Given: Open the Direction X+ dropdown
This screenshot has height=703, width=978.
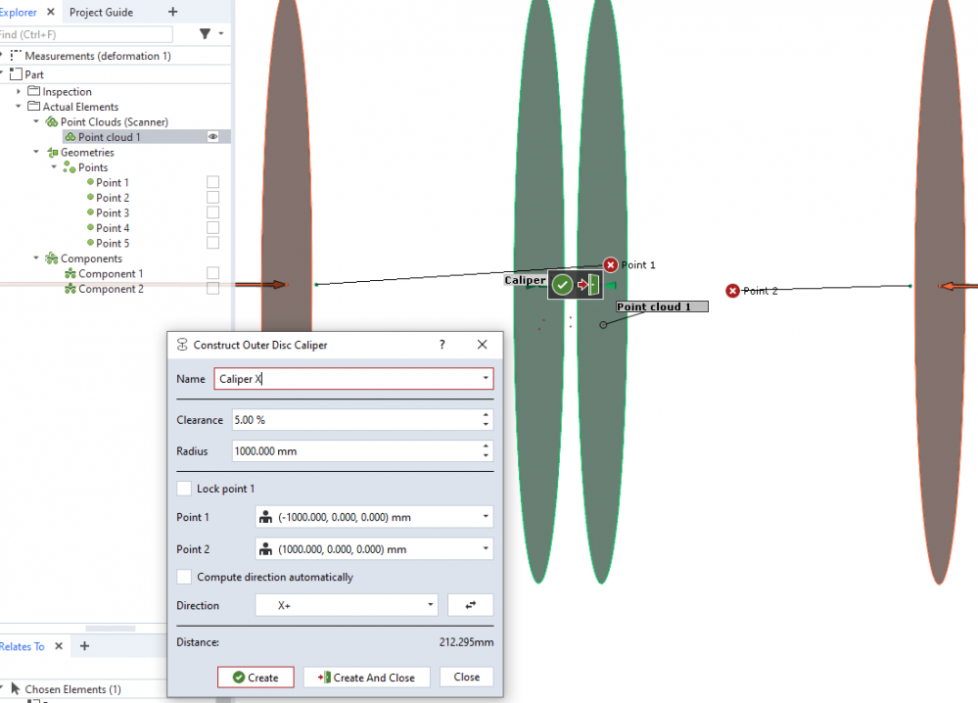Looking at the screenshot, I should (x=347, y=605).
